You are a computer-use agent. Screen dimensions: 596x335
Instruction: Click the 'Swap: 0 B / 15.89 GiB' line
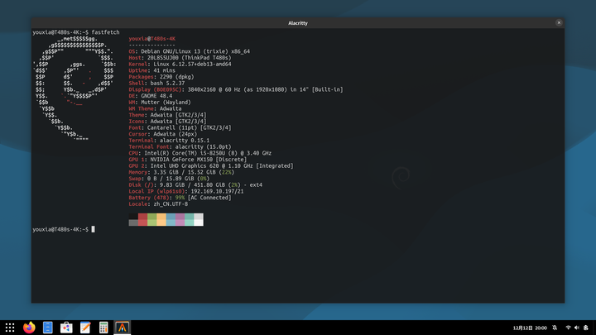point(169,179)
